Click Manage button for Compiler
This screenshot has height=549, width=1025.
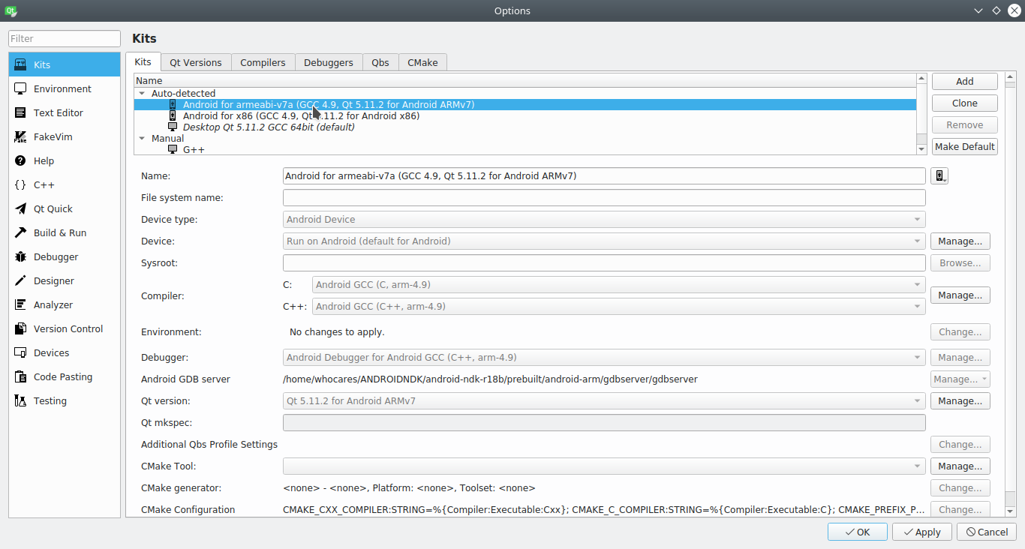pos(960,295)
